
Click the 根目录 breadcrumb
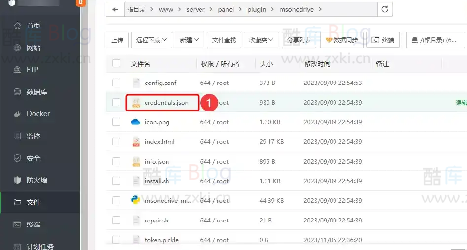[136, 9]
